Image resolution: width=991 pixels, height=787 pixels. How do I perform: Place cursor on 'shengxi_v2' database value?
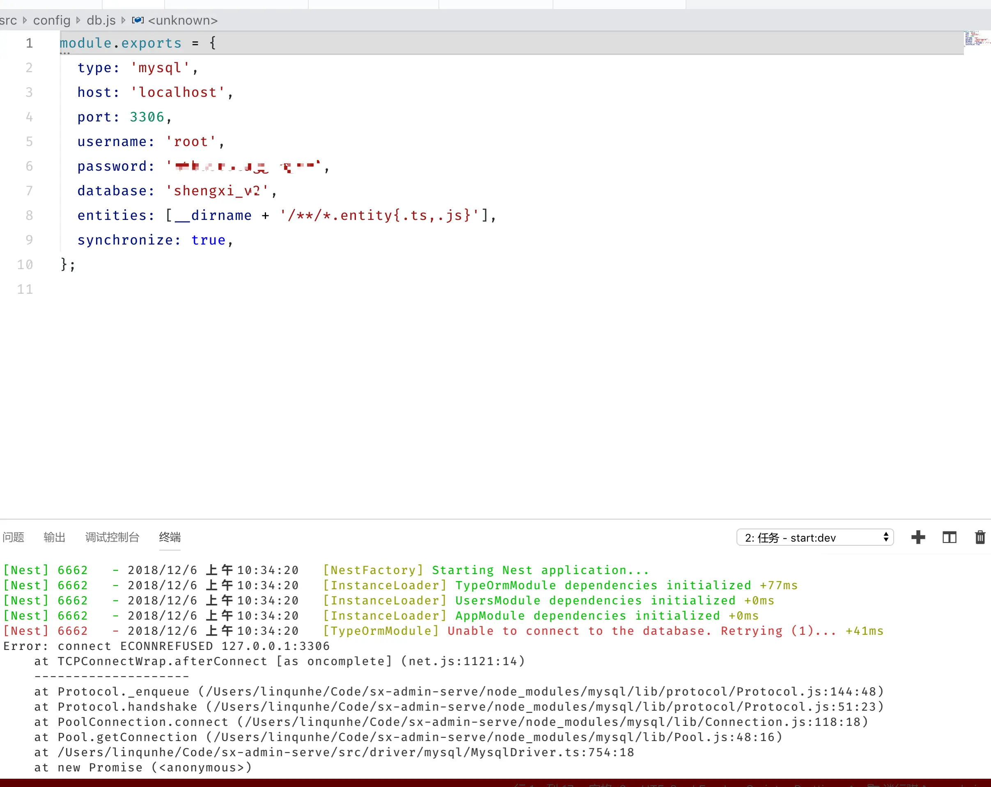[216, 191]
